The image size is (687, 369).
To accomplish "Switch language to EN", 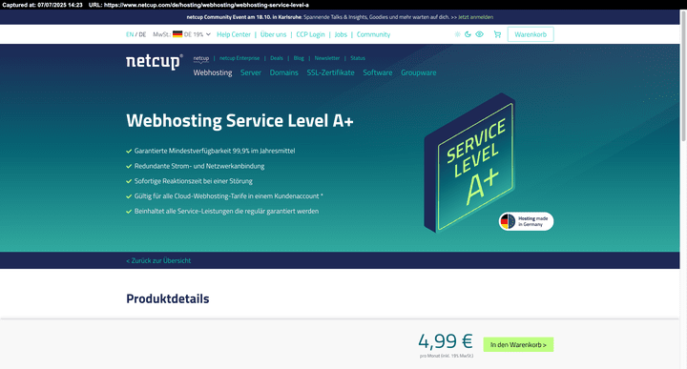I will pos(130,34).
